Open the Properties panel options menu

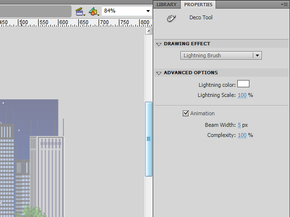tap(284, 5)
